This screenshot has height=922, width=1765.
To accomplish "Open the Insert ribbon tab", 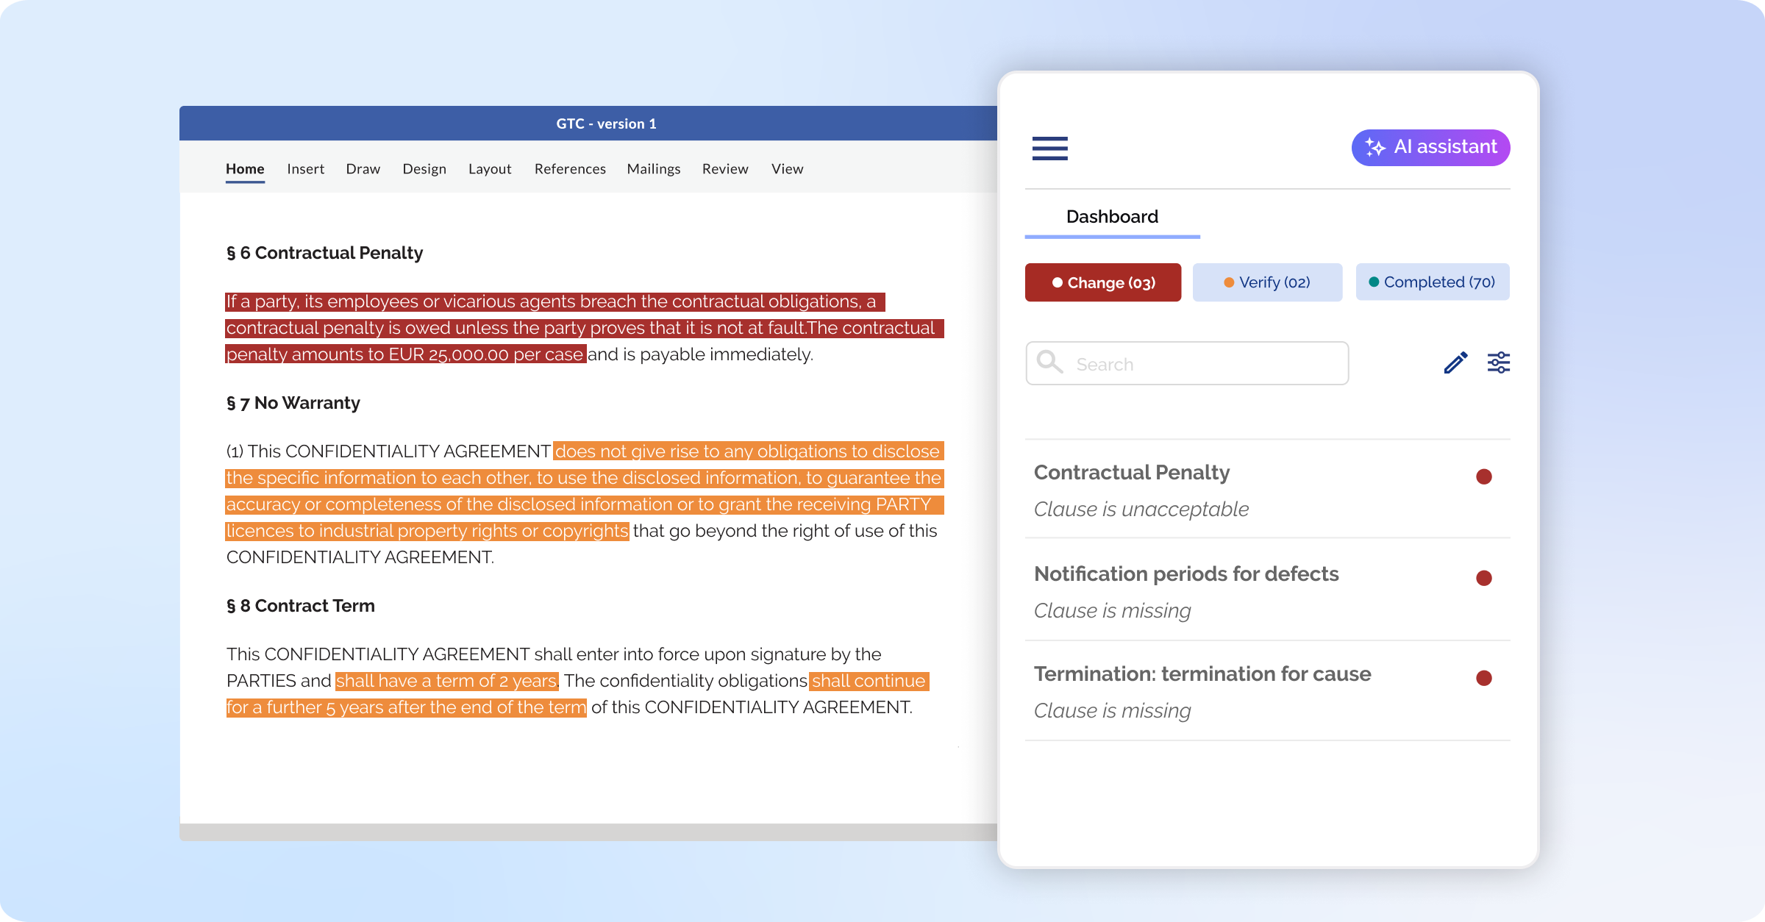I will click(305, 168).
